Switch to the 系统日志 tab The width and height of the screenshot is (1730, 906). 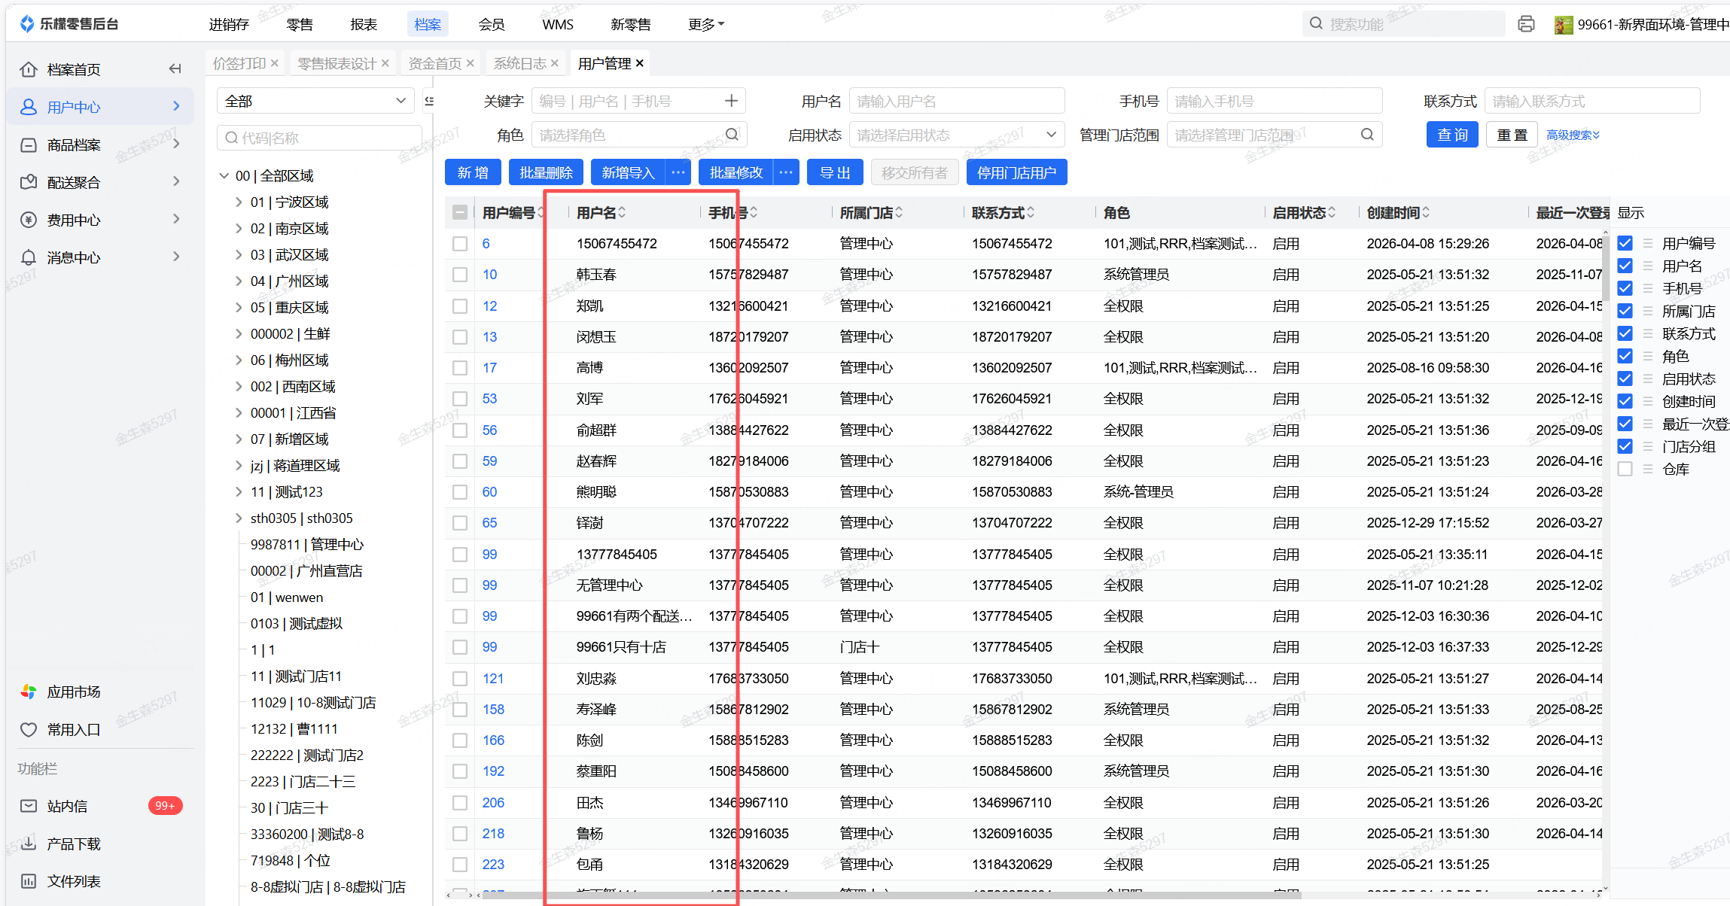(x=519, y=63)
